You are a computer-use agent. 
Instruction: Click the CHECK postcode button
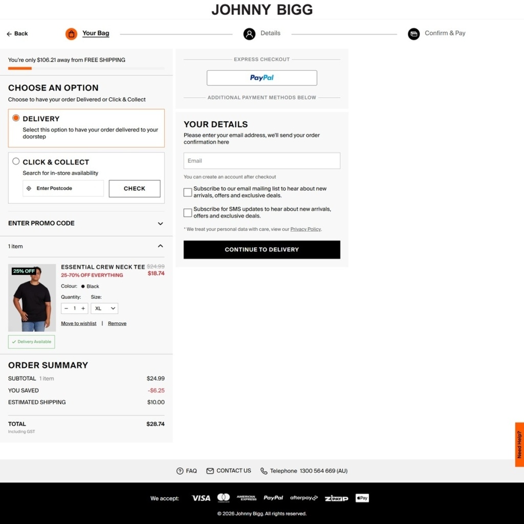pyautogui.click(x=135, y=188)
